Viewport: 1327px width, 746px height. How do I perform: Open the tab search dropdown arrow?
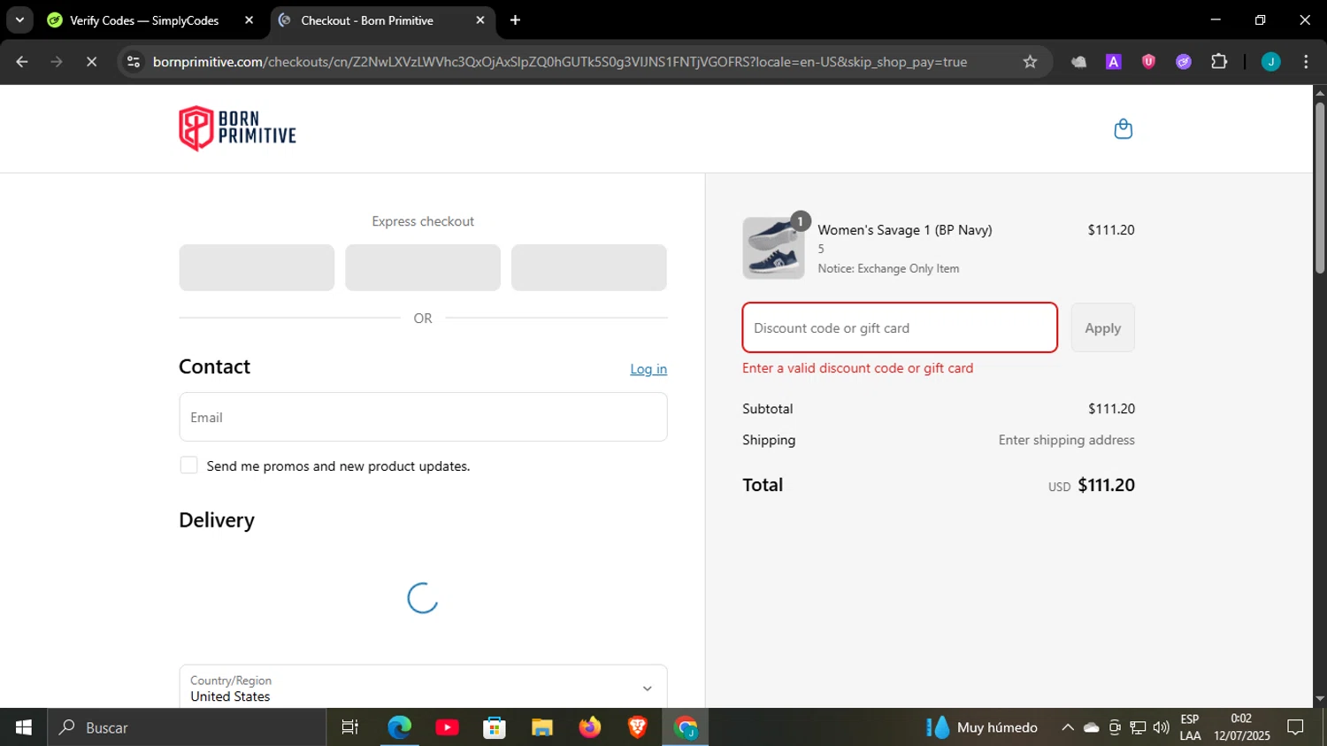point(19,20)
